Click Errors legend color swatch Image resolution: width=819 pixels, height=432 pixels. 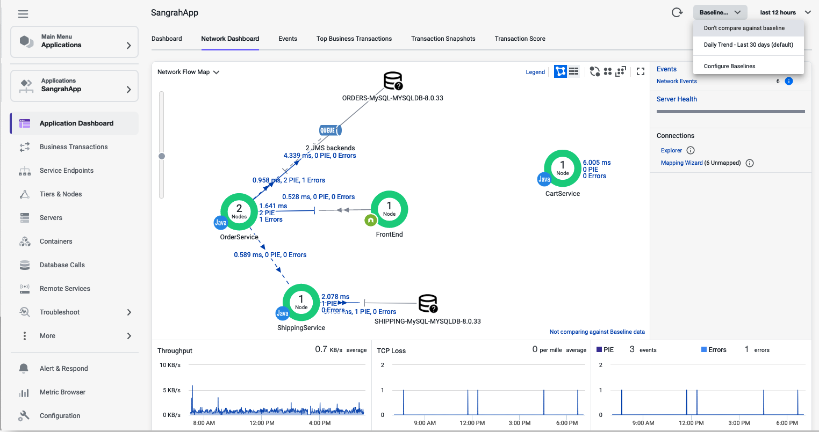pos(704,349)
